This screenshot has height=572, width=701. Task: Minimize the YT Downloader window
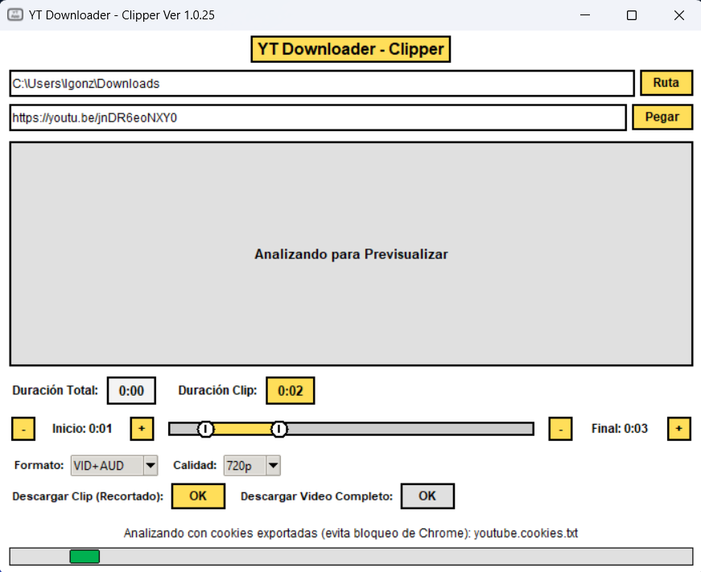coord(585,15)
